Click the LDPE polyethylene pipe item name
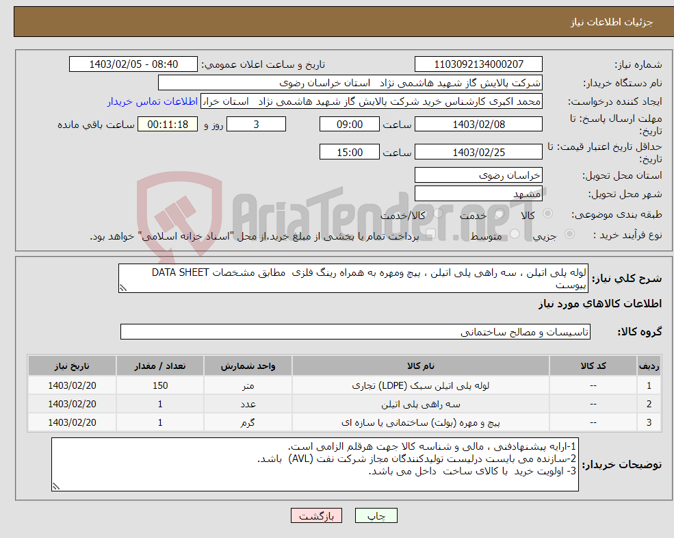Screen dimensions: 674x538 [420, 386]
